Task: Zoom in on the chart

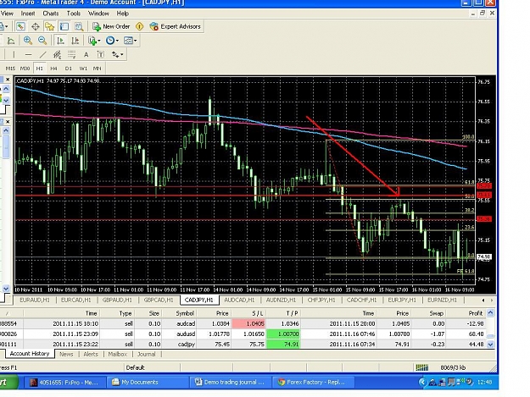Action: pos(28,41)
